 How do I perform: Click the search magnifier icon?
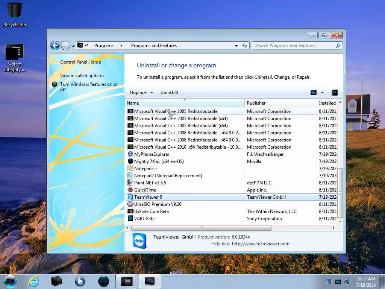click(338, 46)
